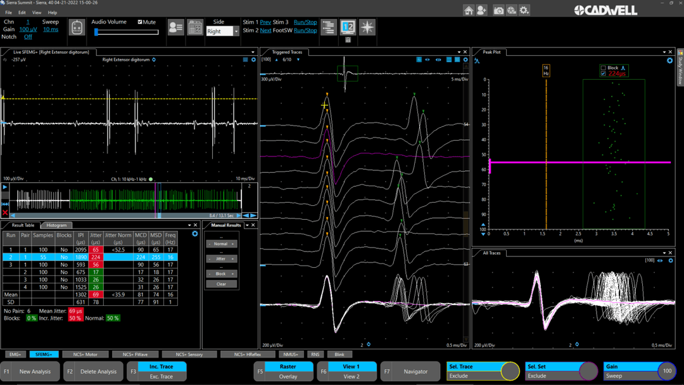Click the Gain 100 µV value link

[x=30, y=28]
